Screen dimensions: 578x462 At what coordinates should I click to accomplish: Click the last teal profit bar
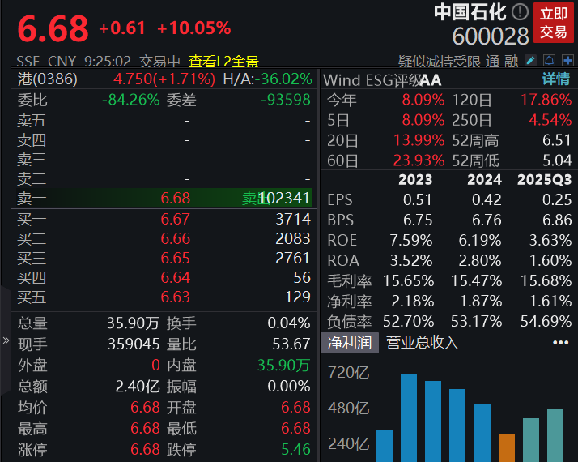pos(555,435)
